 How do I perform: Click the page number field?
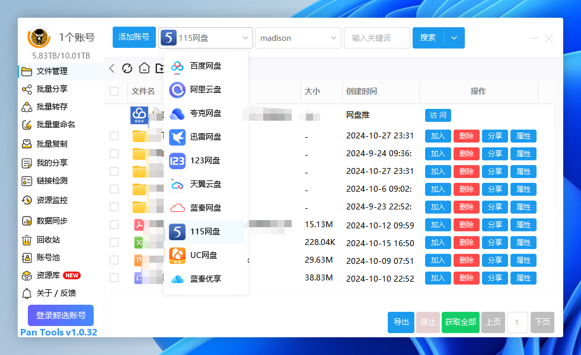pos(517,322)
